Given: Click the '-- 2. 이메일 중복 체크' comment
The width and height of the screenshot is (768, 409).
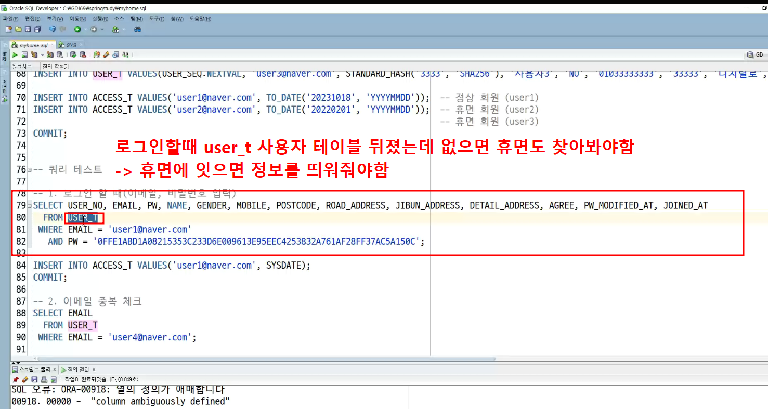Looking at the screenshot, I should point(87,301).
